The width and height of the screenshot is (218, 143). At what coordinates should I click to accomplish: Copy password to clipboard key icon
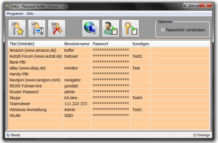pos(130,28)
